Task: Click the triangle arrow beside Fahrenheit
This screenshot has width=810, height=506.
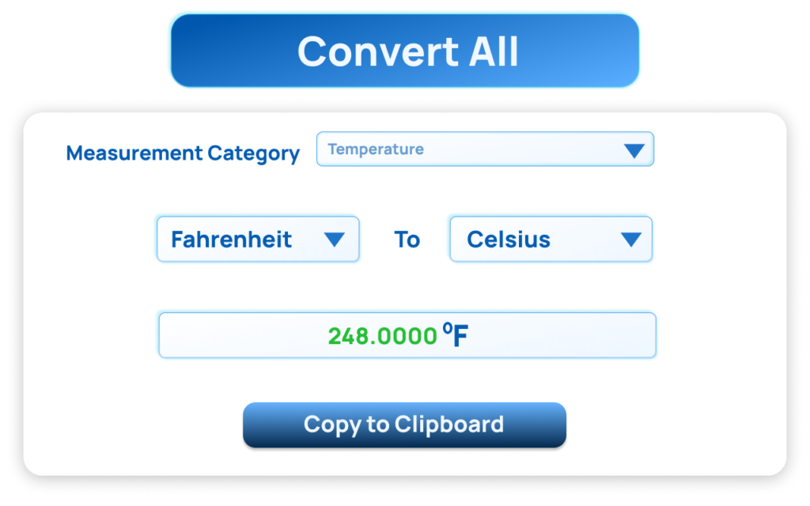Action: (x=334, y=240)
